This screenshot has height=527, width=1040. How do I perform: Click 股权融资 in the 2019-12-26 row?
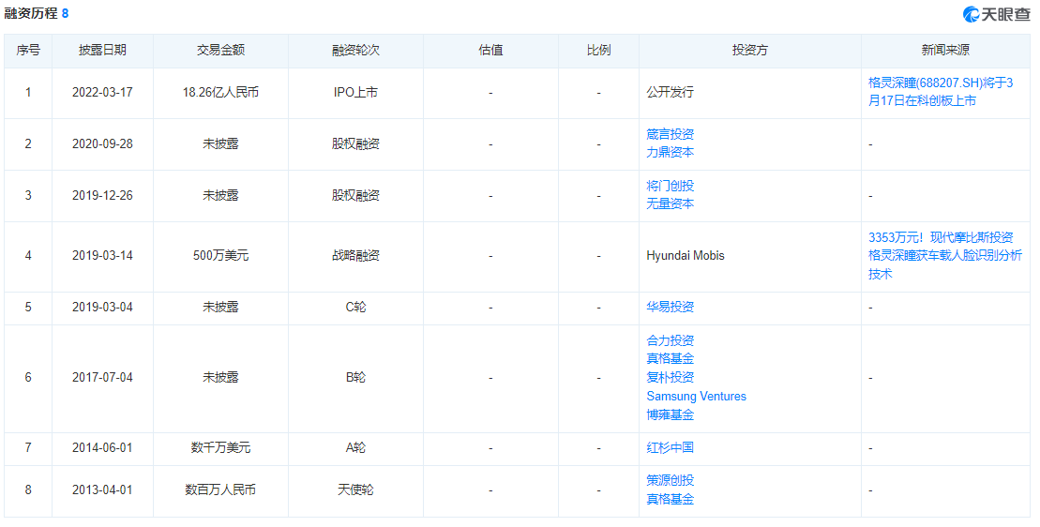pyautogui.click(x=355, y=196)
